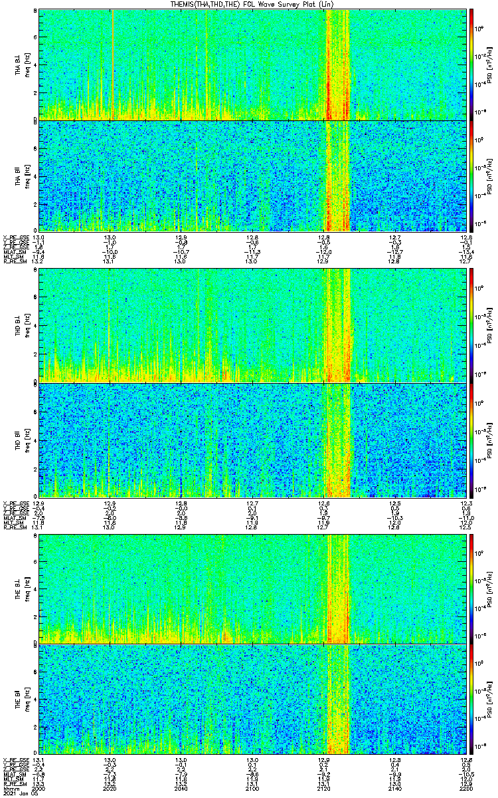Click the 2200 time tick label
Screen dimensions: 498x798
[x=465, y=789]
